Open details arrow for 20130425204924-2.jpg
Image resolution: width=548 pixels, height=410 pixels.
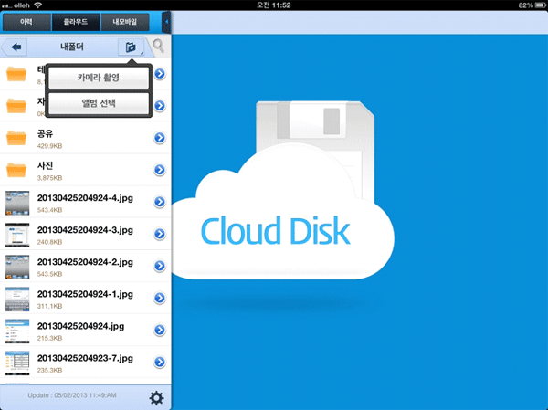tap(160, 266)
